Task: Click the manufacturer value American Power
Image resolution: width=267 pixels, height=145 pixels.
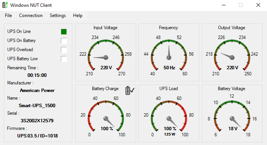Action: coord(37,90)
